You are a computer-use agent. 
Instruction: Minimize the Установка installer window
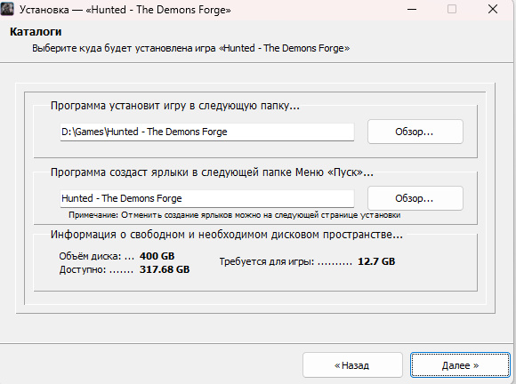[412, 9]
